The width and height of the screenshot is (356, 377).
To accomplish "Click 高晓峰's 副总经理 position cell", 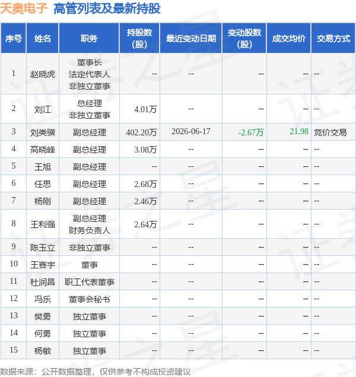I will (x=90, y=150).
